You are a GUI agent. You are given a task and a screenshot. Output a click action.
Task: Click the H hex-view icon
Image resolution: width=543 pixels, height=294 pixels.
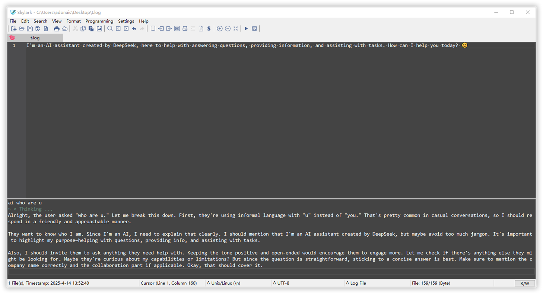177,29
